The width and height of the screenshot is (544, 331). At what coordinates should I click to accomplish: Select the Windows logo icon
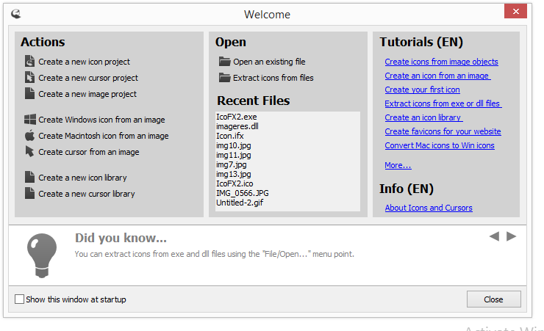[29, 120]
